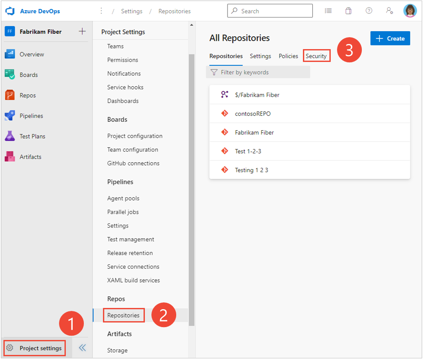Click the Create repository button
This screenshot has width=423, height=360.
390,38
